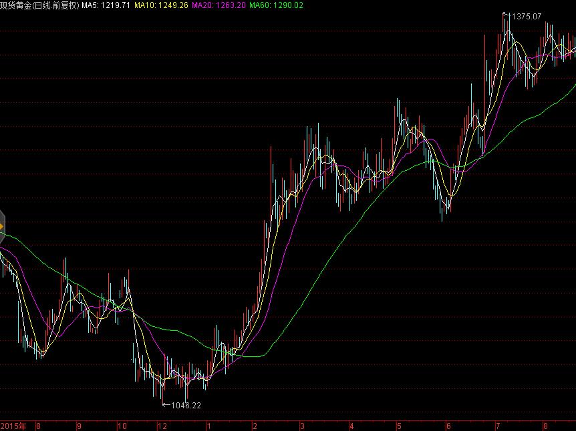
Task: Click the month 5 marker on time axis
Action: (x=399, y=426)
